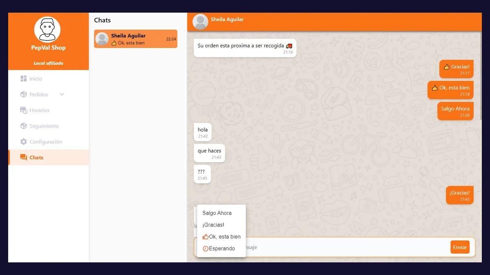Choose '¡Gracias!' quick reply option
Screen dimensions: 490x275
pyautogui.click(x=221, y=225)
